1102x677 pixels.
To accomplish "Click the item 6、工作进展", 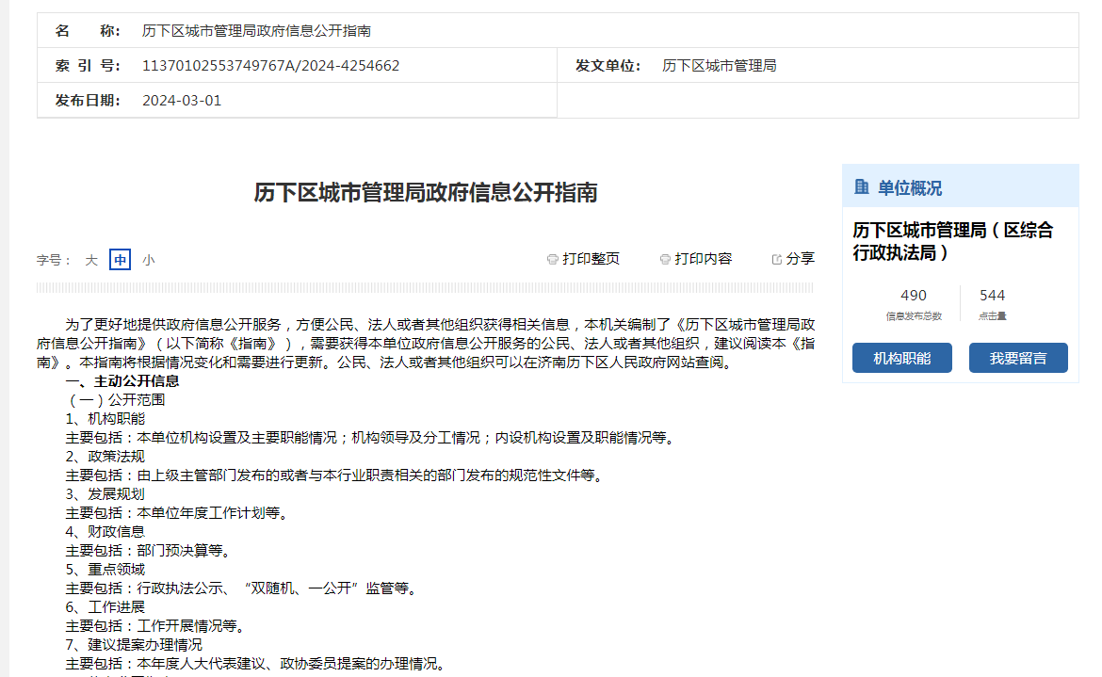I will click(x=105, y=606).
